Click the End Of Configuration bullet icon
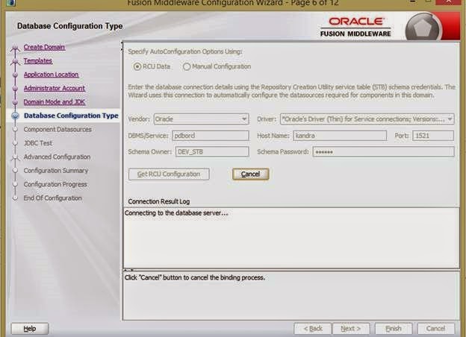466x337 pixels. [x=15, y=198]
